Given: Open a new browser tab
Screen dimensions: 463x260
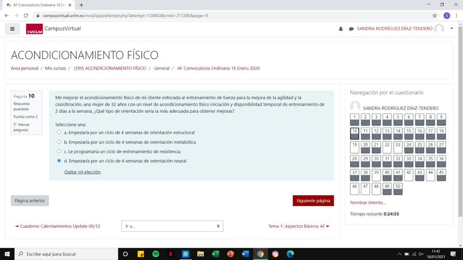Looking at the screenshot, I should point(81,5).
